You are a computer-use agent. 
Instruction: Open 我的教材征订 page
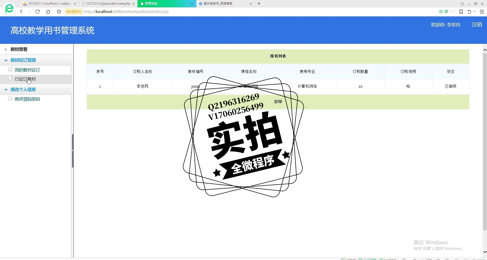27,70
